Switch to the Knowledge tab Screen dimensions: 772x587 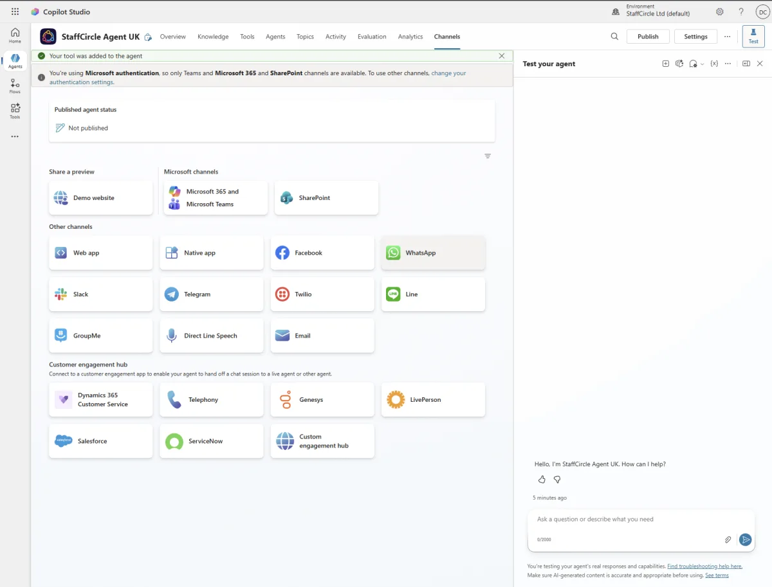(x=213, y=37)
